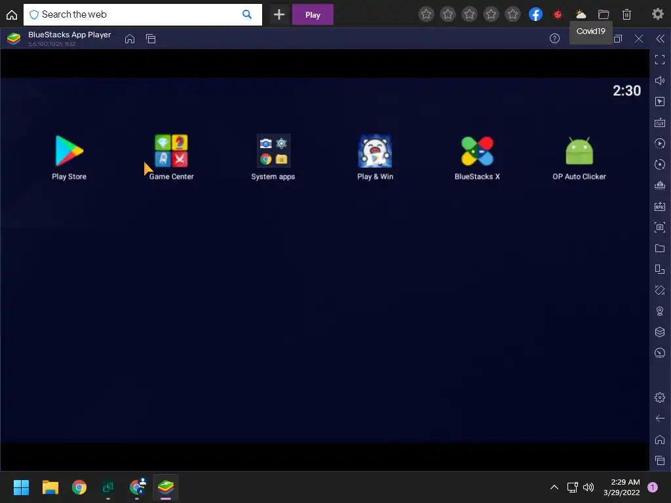Screen dimensions: 671x503
Task: Click the circular sync icon with center dot
Action: pyautogui.click(x=659, y=164)
